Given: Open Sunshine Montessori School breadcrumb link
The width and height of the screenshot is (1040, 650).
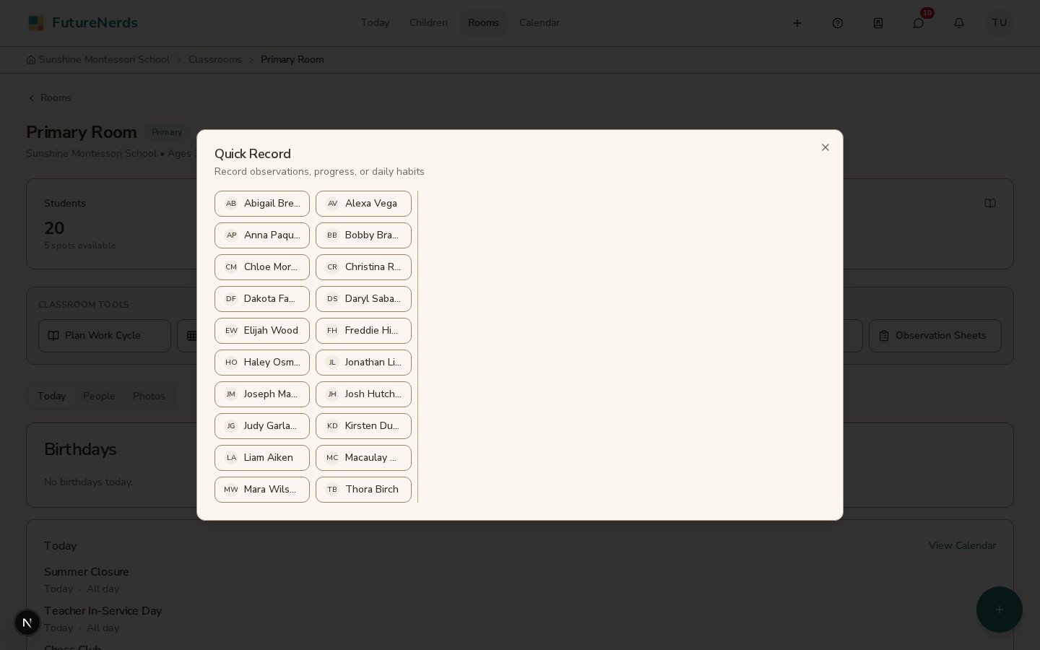Looking at the screenshot, I should tap(98, 60).
